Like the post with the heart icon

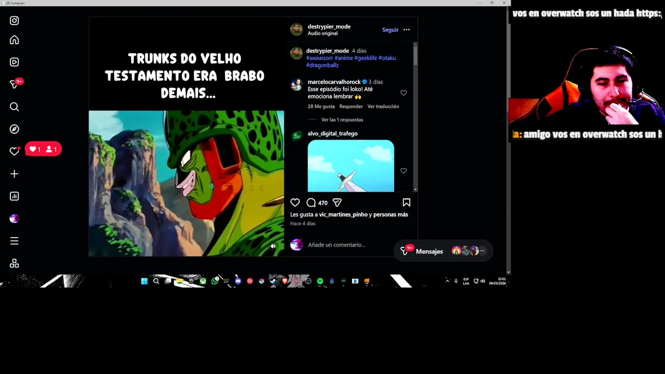pos(295,203)
